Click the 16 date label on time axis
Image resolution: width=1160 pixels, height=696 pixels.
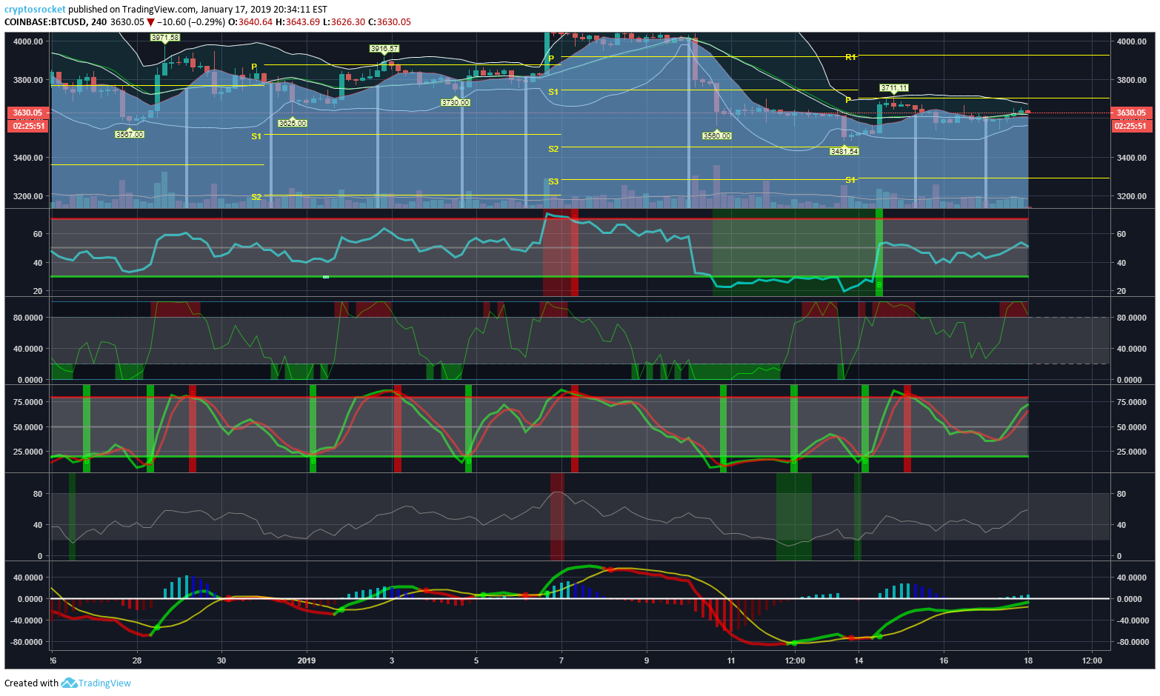[x=944, y=660]
